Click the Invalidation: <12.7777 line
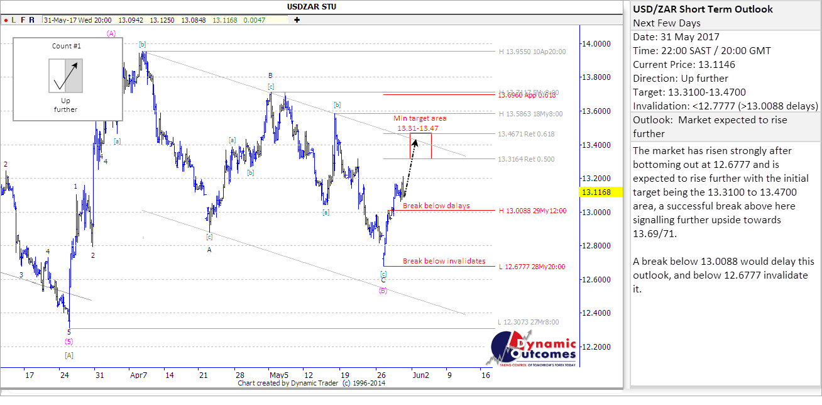 (x=725, y=106)
